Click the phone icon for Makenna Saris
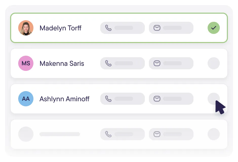This screenshot has width=238, height=162. (108, 63)
